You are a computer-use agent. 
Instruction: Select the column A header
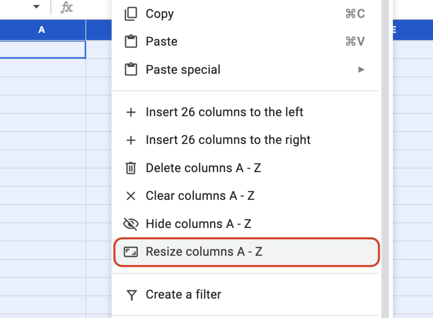tap(41, 30)
